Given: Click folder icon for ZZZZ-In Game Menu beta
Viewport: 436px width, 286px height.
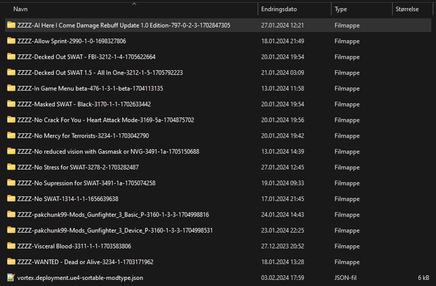Looking at the screenshot, I should (11, 89).
